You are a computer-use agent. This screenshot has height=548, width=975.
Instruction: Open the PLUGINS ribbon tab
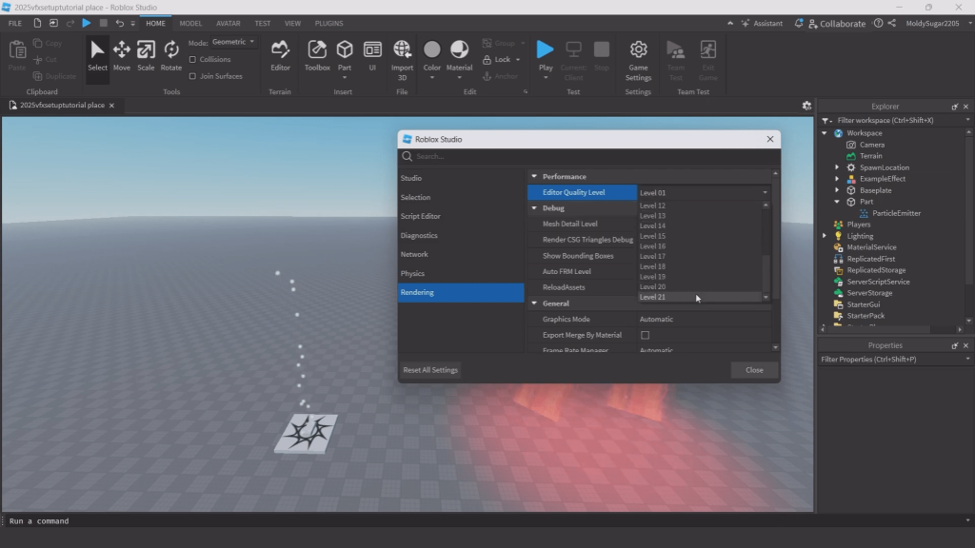(328, 24)
